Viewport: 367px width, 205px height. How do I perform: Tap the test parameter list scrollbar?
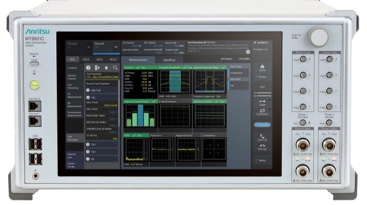(x=119, y=103)
